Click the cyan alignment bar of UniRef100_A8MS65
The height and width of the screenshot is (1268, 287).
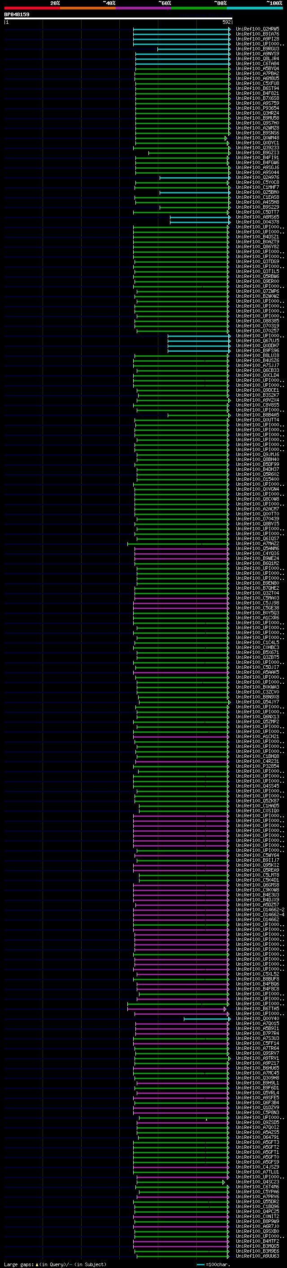(200, 217)
